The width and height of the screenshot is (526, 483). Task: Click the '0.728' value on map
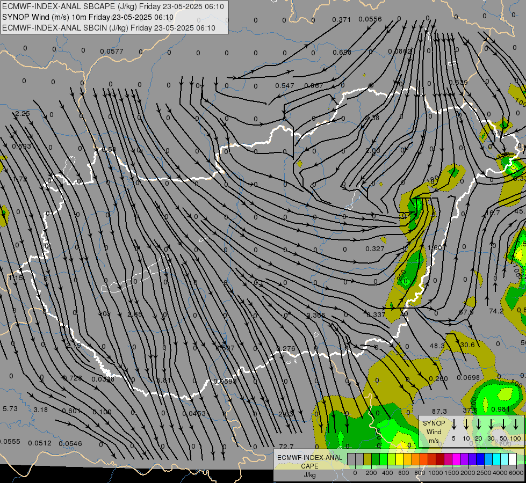click(73, 378)
